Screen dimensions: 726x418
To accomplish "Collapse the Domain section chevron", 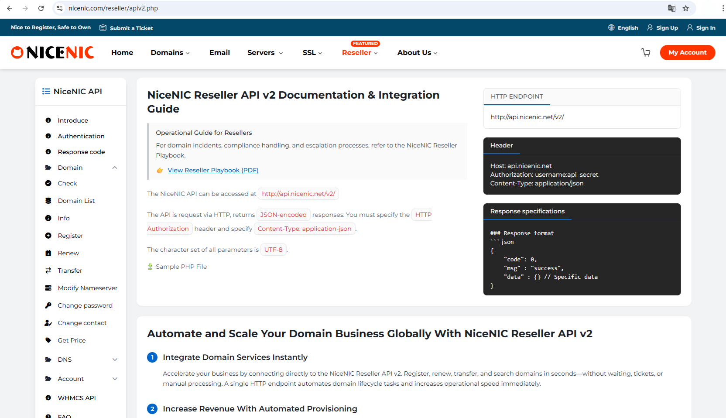I will tap(115, 168).
